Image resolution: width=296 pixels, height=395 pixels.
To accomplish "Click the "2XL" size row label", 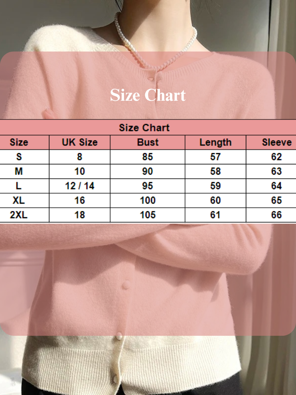I will coord(19,215).
